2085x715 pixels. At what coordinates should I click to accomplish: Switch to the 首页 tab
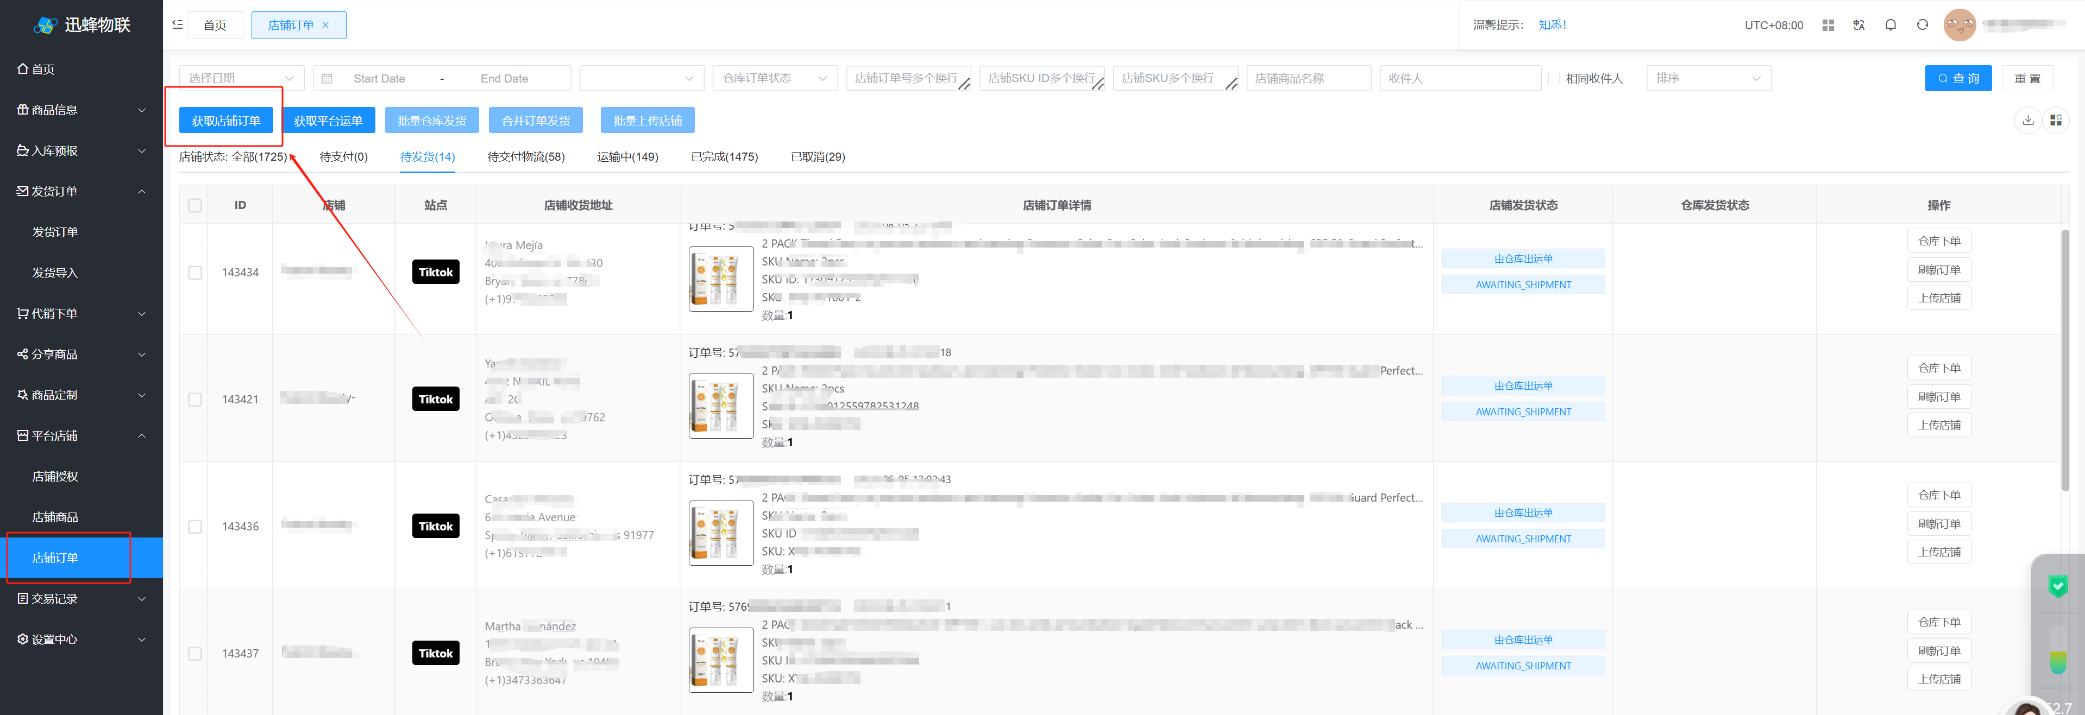[x=215, y=25]
